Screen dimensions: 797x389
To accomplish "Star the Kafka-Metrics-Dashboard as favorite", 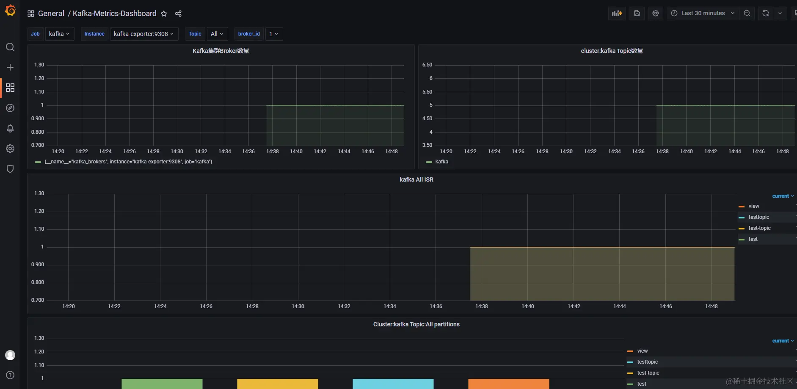I will pos(164,14).
